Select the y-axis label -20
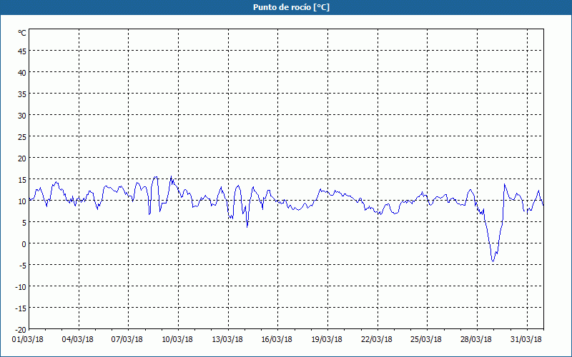This screenshot has width=572, height=357. point(21,330)
